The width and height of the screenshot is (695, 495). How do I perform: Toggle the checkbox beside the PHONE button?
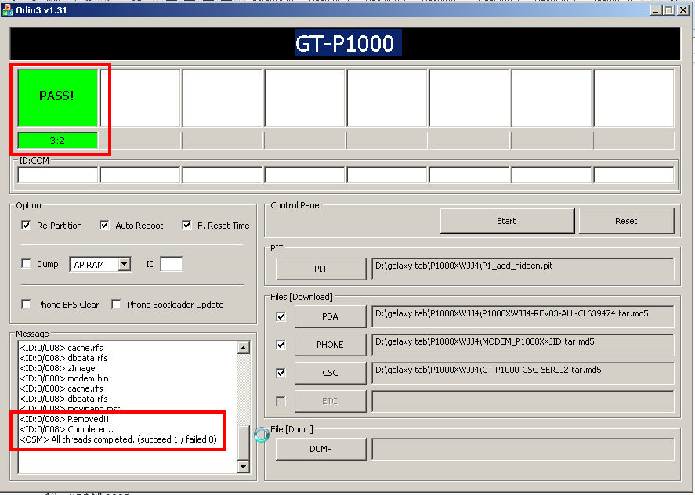(x=281, y=345)
